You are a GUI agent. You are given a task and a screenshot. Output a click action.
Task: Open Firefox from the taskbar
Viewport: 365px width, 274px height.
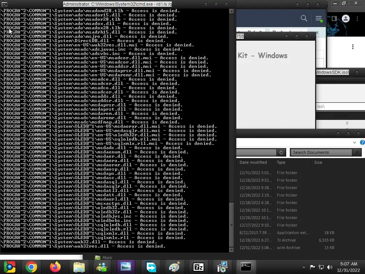tap(55, 267)
